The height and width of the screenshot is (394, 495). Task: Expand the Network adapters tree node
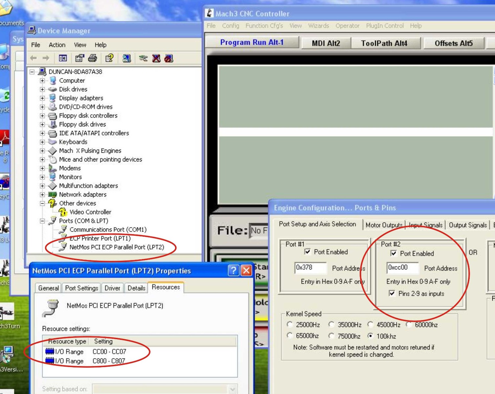pyautogui.click(x=42, y=194)
